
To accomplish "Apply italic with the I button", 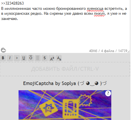I will pyautogui.click(x=10, y=58).
